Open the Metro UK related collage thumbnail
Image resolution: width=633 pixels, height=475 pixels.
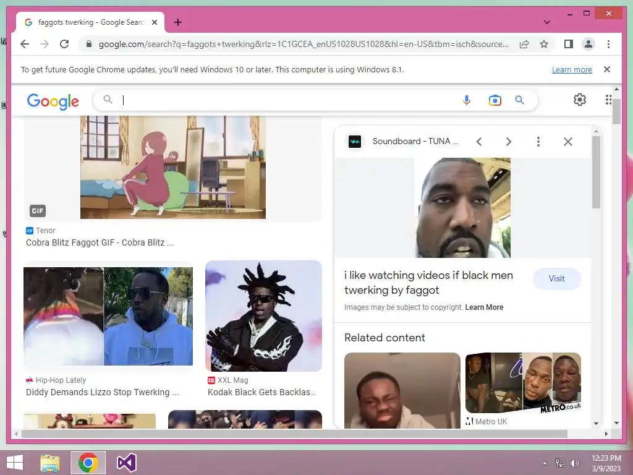(523, 383)
